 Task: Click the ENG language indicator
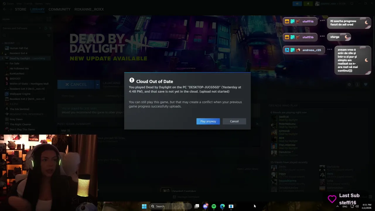pyautogui.click(x=345, y=206)
